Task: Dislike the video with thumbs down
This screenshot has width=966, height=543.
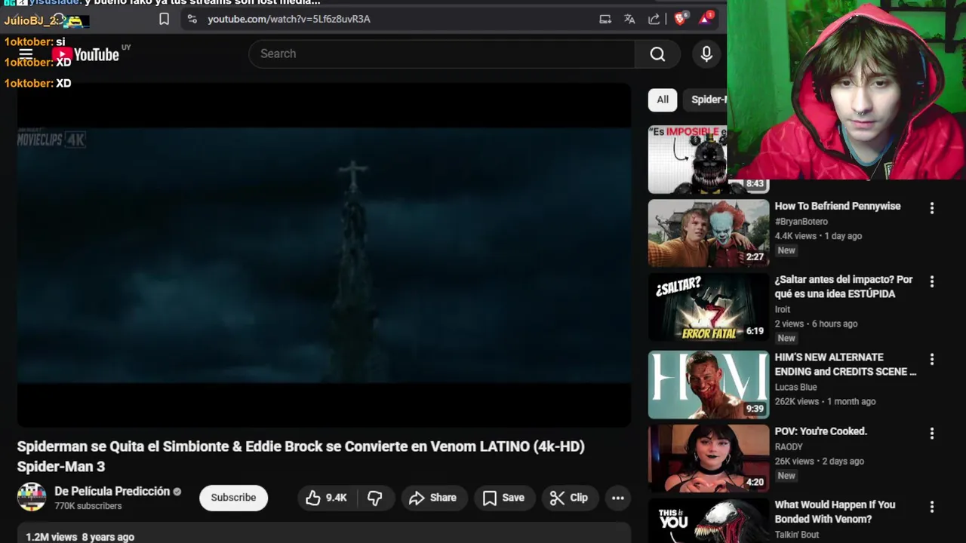Action: click(x=375, y=498)
